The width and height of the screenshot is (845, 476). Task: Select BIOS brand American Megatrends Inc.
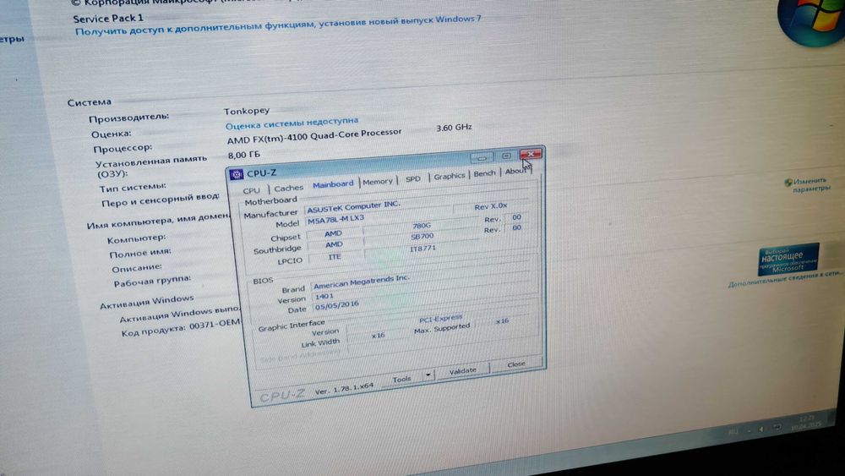(x=361, y=282)
